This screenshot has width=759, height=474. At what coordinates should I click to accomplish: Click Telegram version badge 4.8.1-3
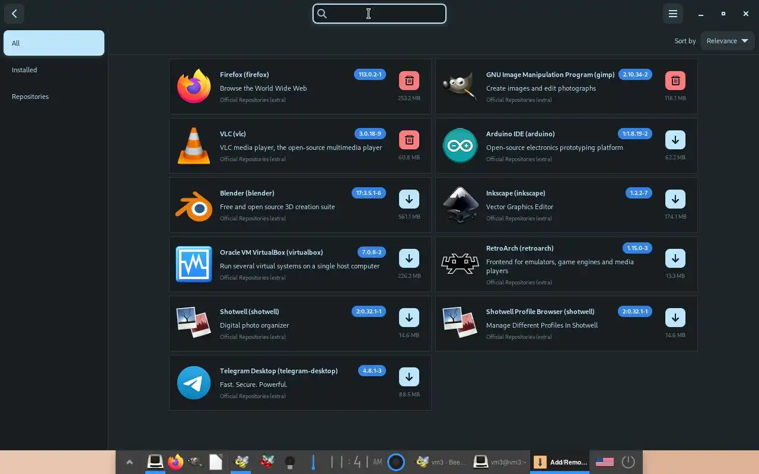[x=372, y=371]
